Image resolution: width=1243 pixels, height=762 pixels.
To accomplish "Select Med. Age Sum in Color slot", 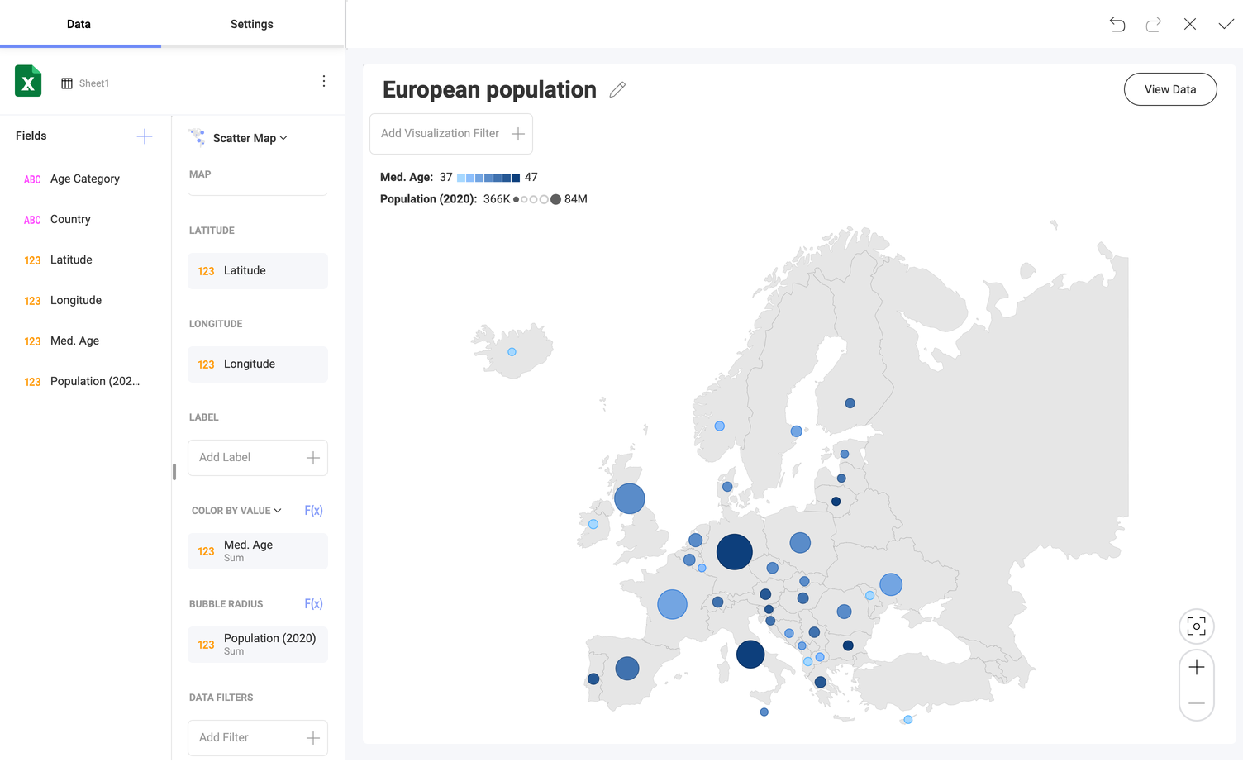I will [258, 551].
